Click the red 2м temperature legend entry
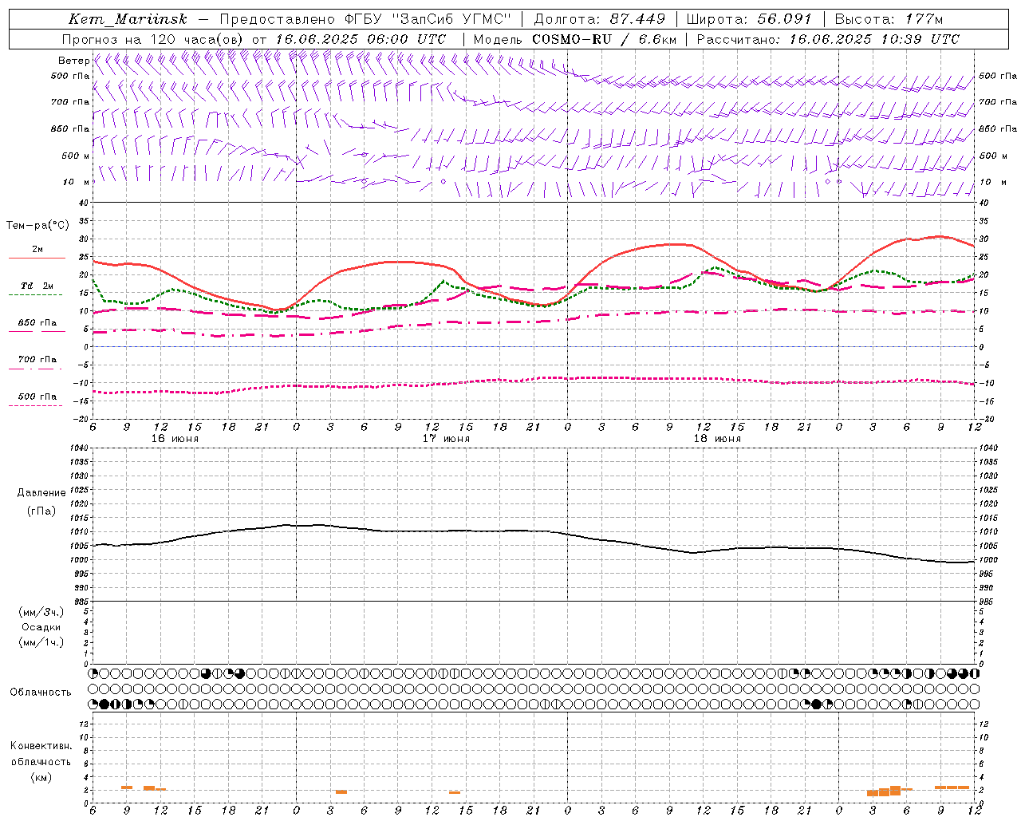This screenshot has height=817, width=1021. click(37, 250)
